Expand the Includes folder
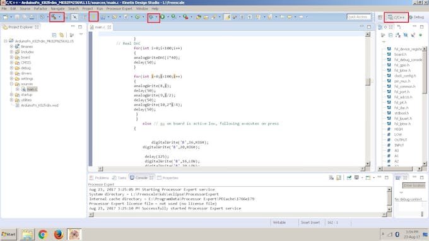 pos(11,52)
